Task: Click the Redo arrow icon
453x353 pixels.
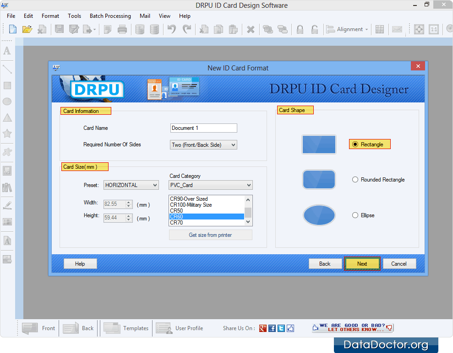Action: pos(186,29)
